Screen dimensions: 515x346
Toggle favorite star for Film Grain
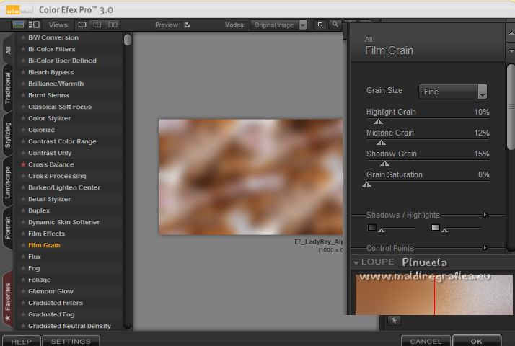coord(23,245)
